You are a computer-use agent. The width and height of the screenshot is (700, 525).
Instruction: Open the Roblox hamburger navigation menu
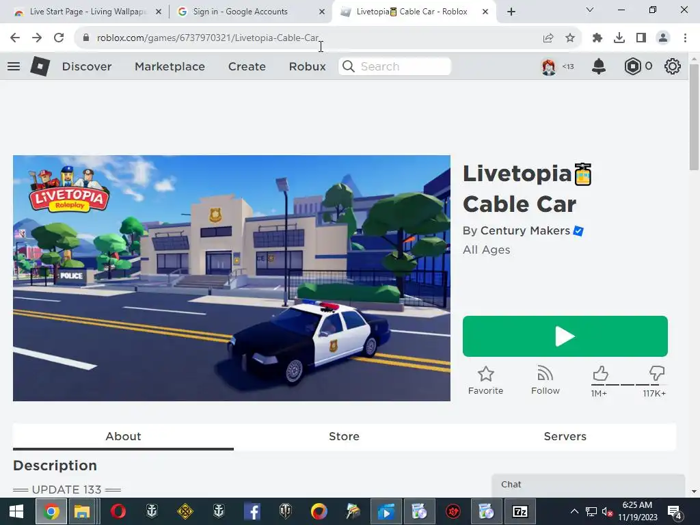(x=14, y=66)
